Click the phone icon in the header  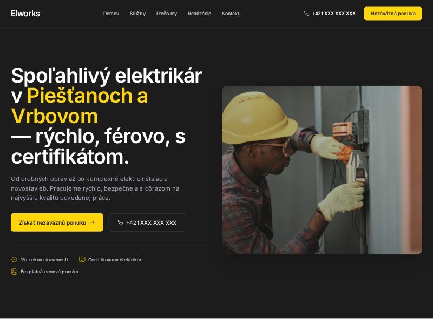306,13
